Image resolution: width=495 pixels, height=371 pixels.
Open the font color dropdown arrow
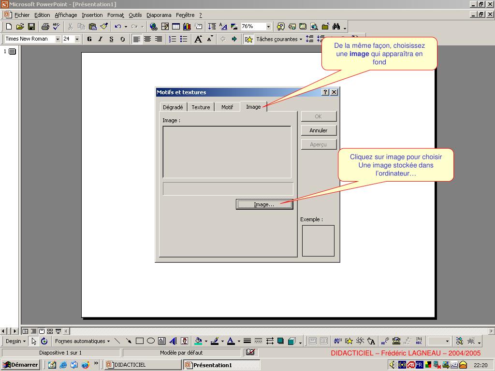coord(239,341)
